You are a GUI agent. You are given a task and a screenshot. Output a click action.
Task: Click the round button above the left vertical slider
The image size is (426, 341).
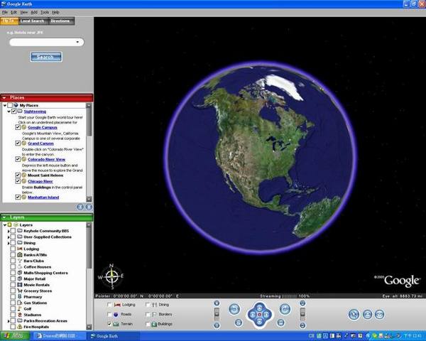pos(217,303)
